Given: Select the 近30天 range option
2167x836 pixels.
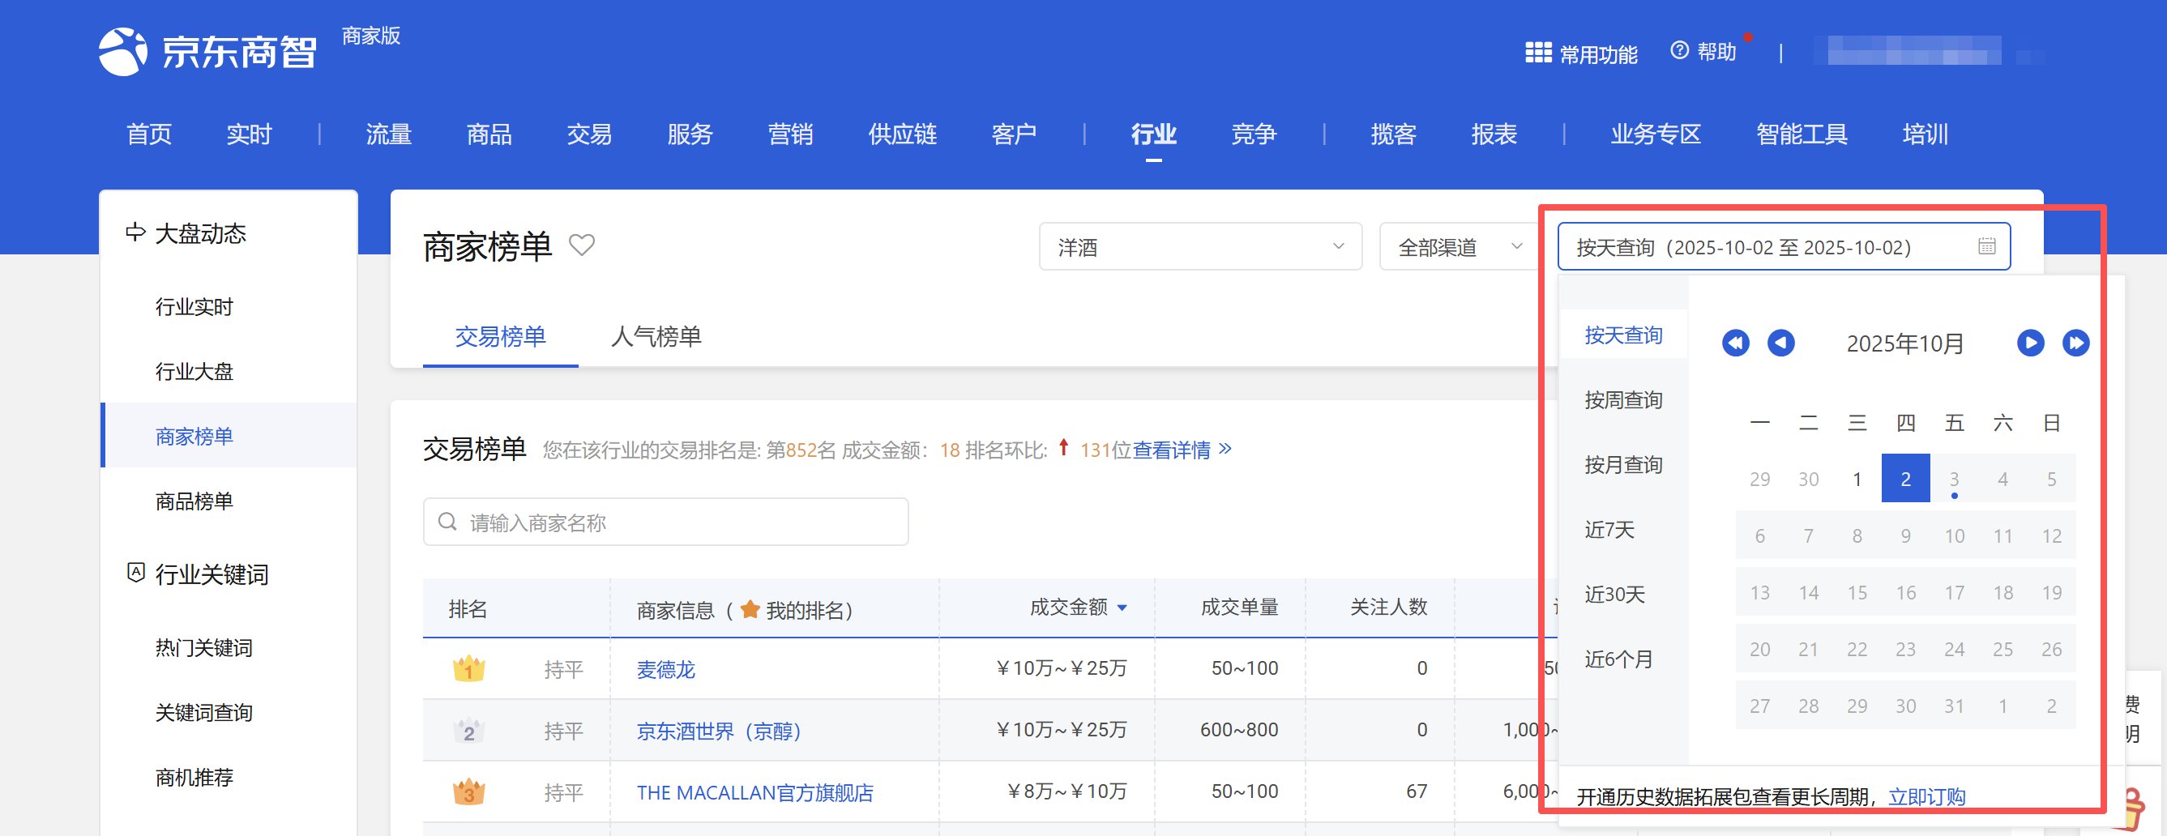Looking at the screenshot, I should point(1614,595).
